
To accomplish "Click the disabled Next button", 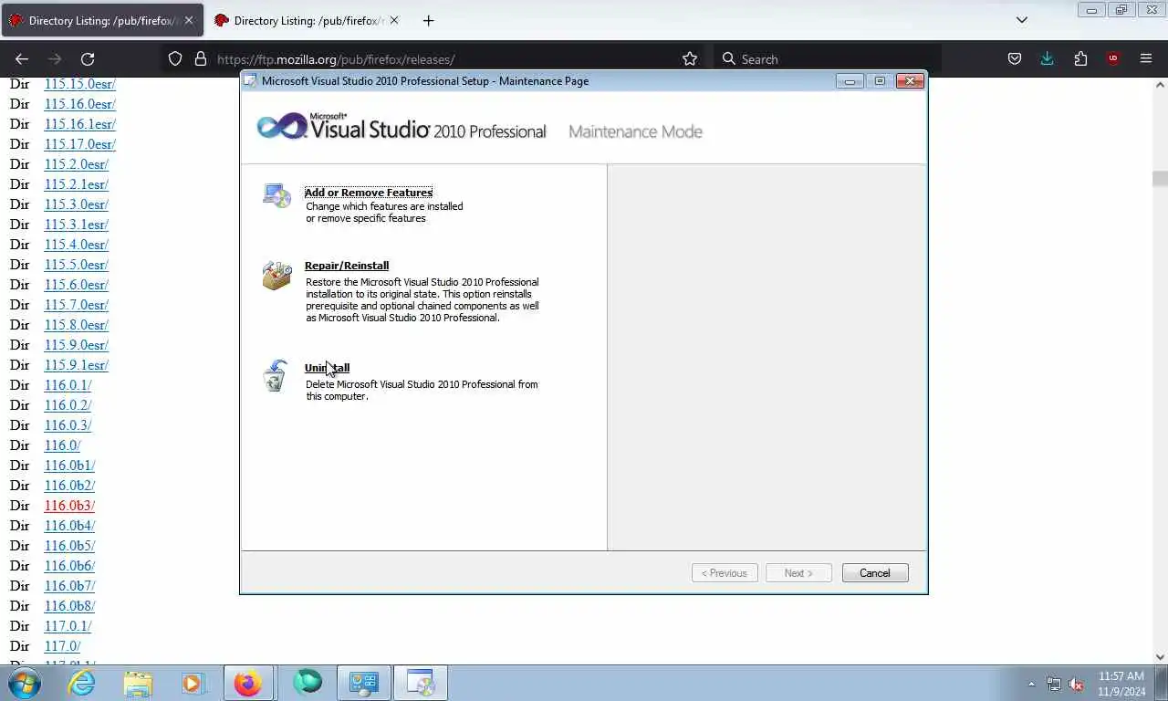I will click(x=798, y=573).
